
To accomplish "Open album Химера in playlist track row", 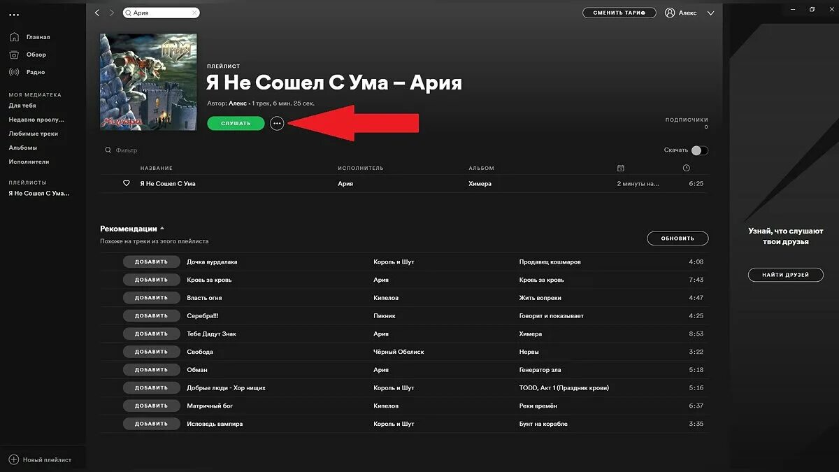I will click(480, 183).
